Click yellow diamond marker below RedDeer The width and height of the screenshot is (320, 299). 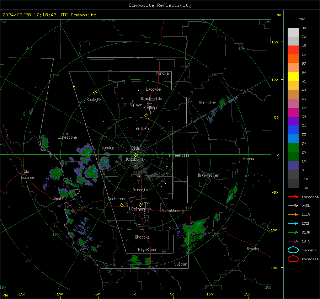[x=146, y=116]
